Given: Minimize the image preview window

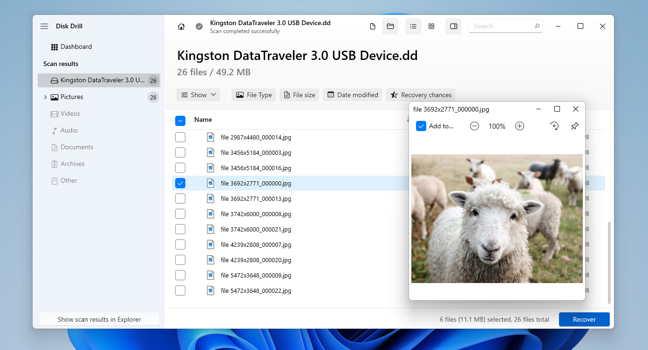Looking at the screenshot, I should pyautogui.click(x=539, y=109).
